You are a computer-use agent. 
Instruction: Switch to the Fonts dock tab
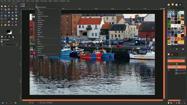coord(176,5)
